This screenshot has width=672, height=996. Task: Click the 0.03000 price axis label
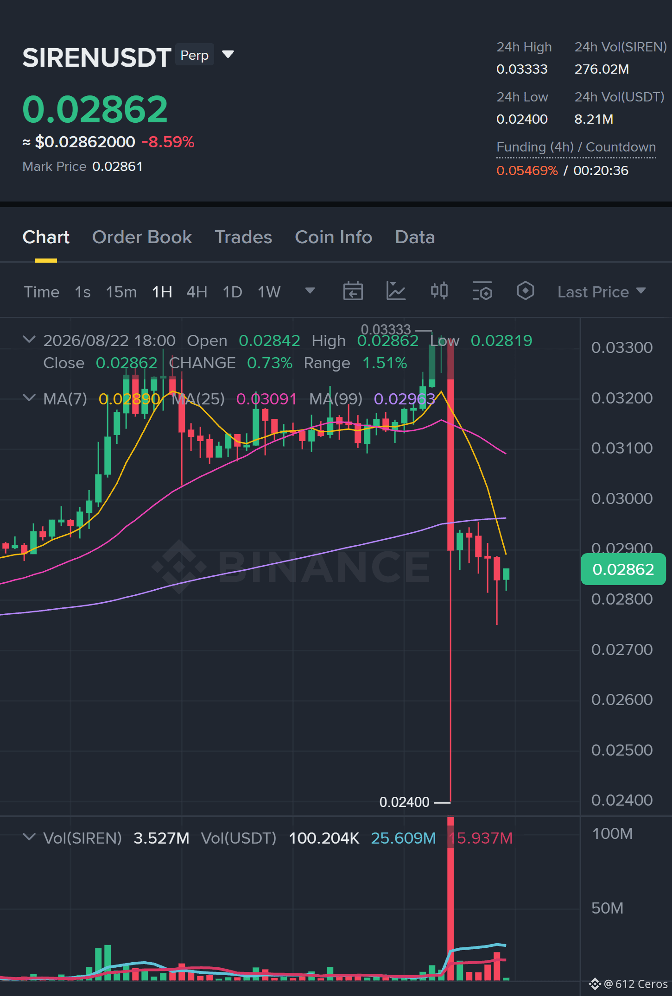622,498
